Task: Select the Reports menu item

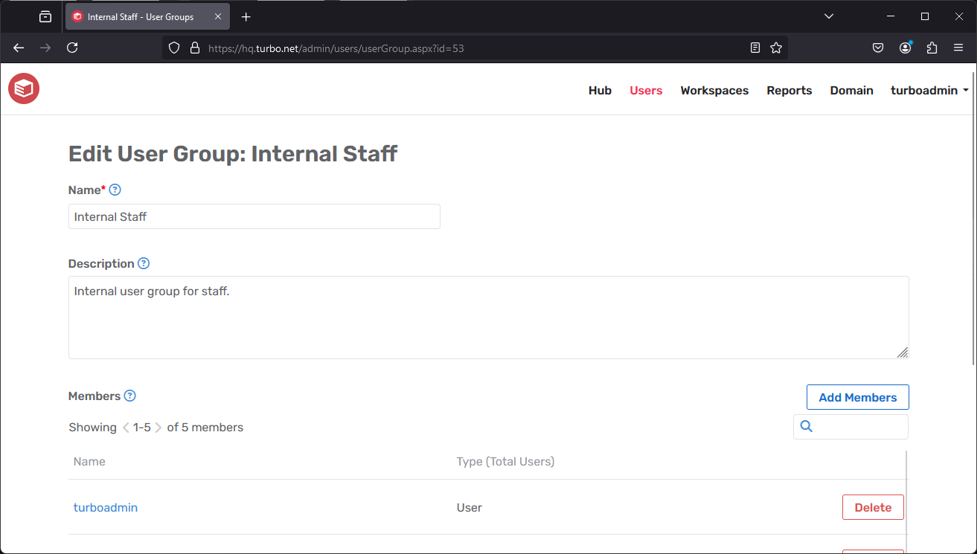Action: click(x=789, y=90)
